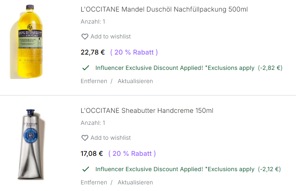Viewport: 296px width, 191px height.
Task: Click the 17,08 € price
Action: coord(92,154)
